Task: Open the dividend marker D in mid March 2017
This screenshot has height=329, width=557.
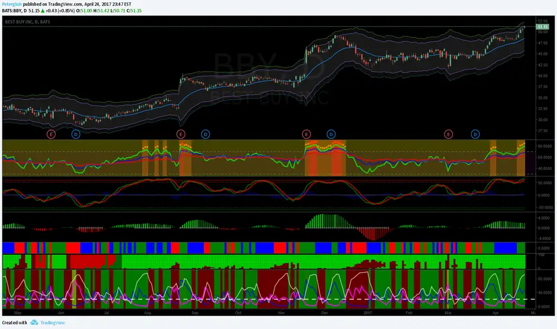Action: tap(475, 134)
